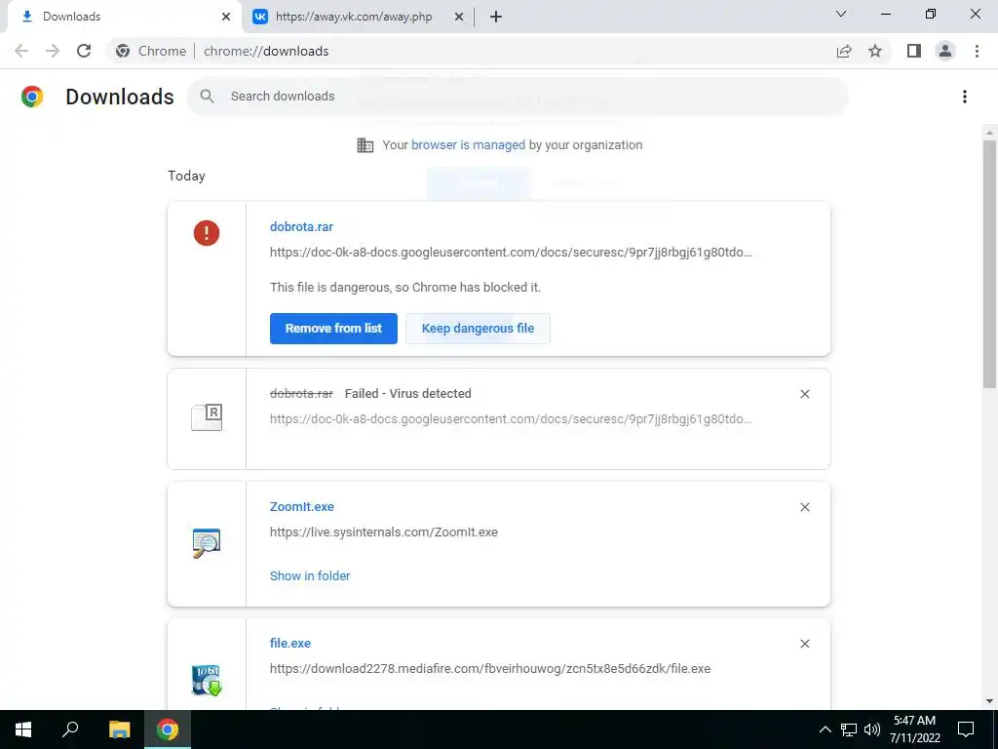The image size is (998, 749).
Task: Click the Chrome taskbar icon
Action: pyautogui.click(x=168, y=729)
